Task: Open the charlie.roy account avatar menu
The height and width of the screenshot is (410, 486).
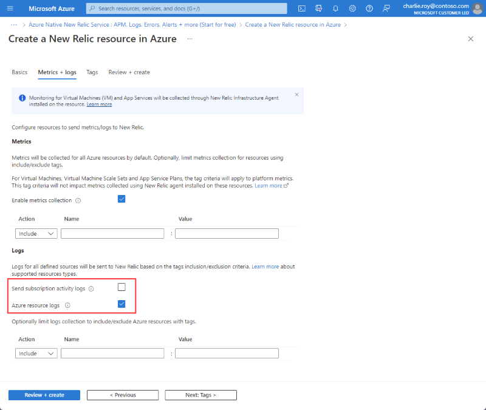Action: [x=477, y=9]
